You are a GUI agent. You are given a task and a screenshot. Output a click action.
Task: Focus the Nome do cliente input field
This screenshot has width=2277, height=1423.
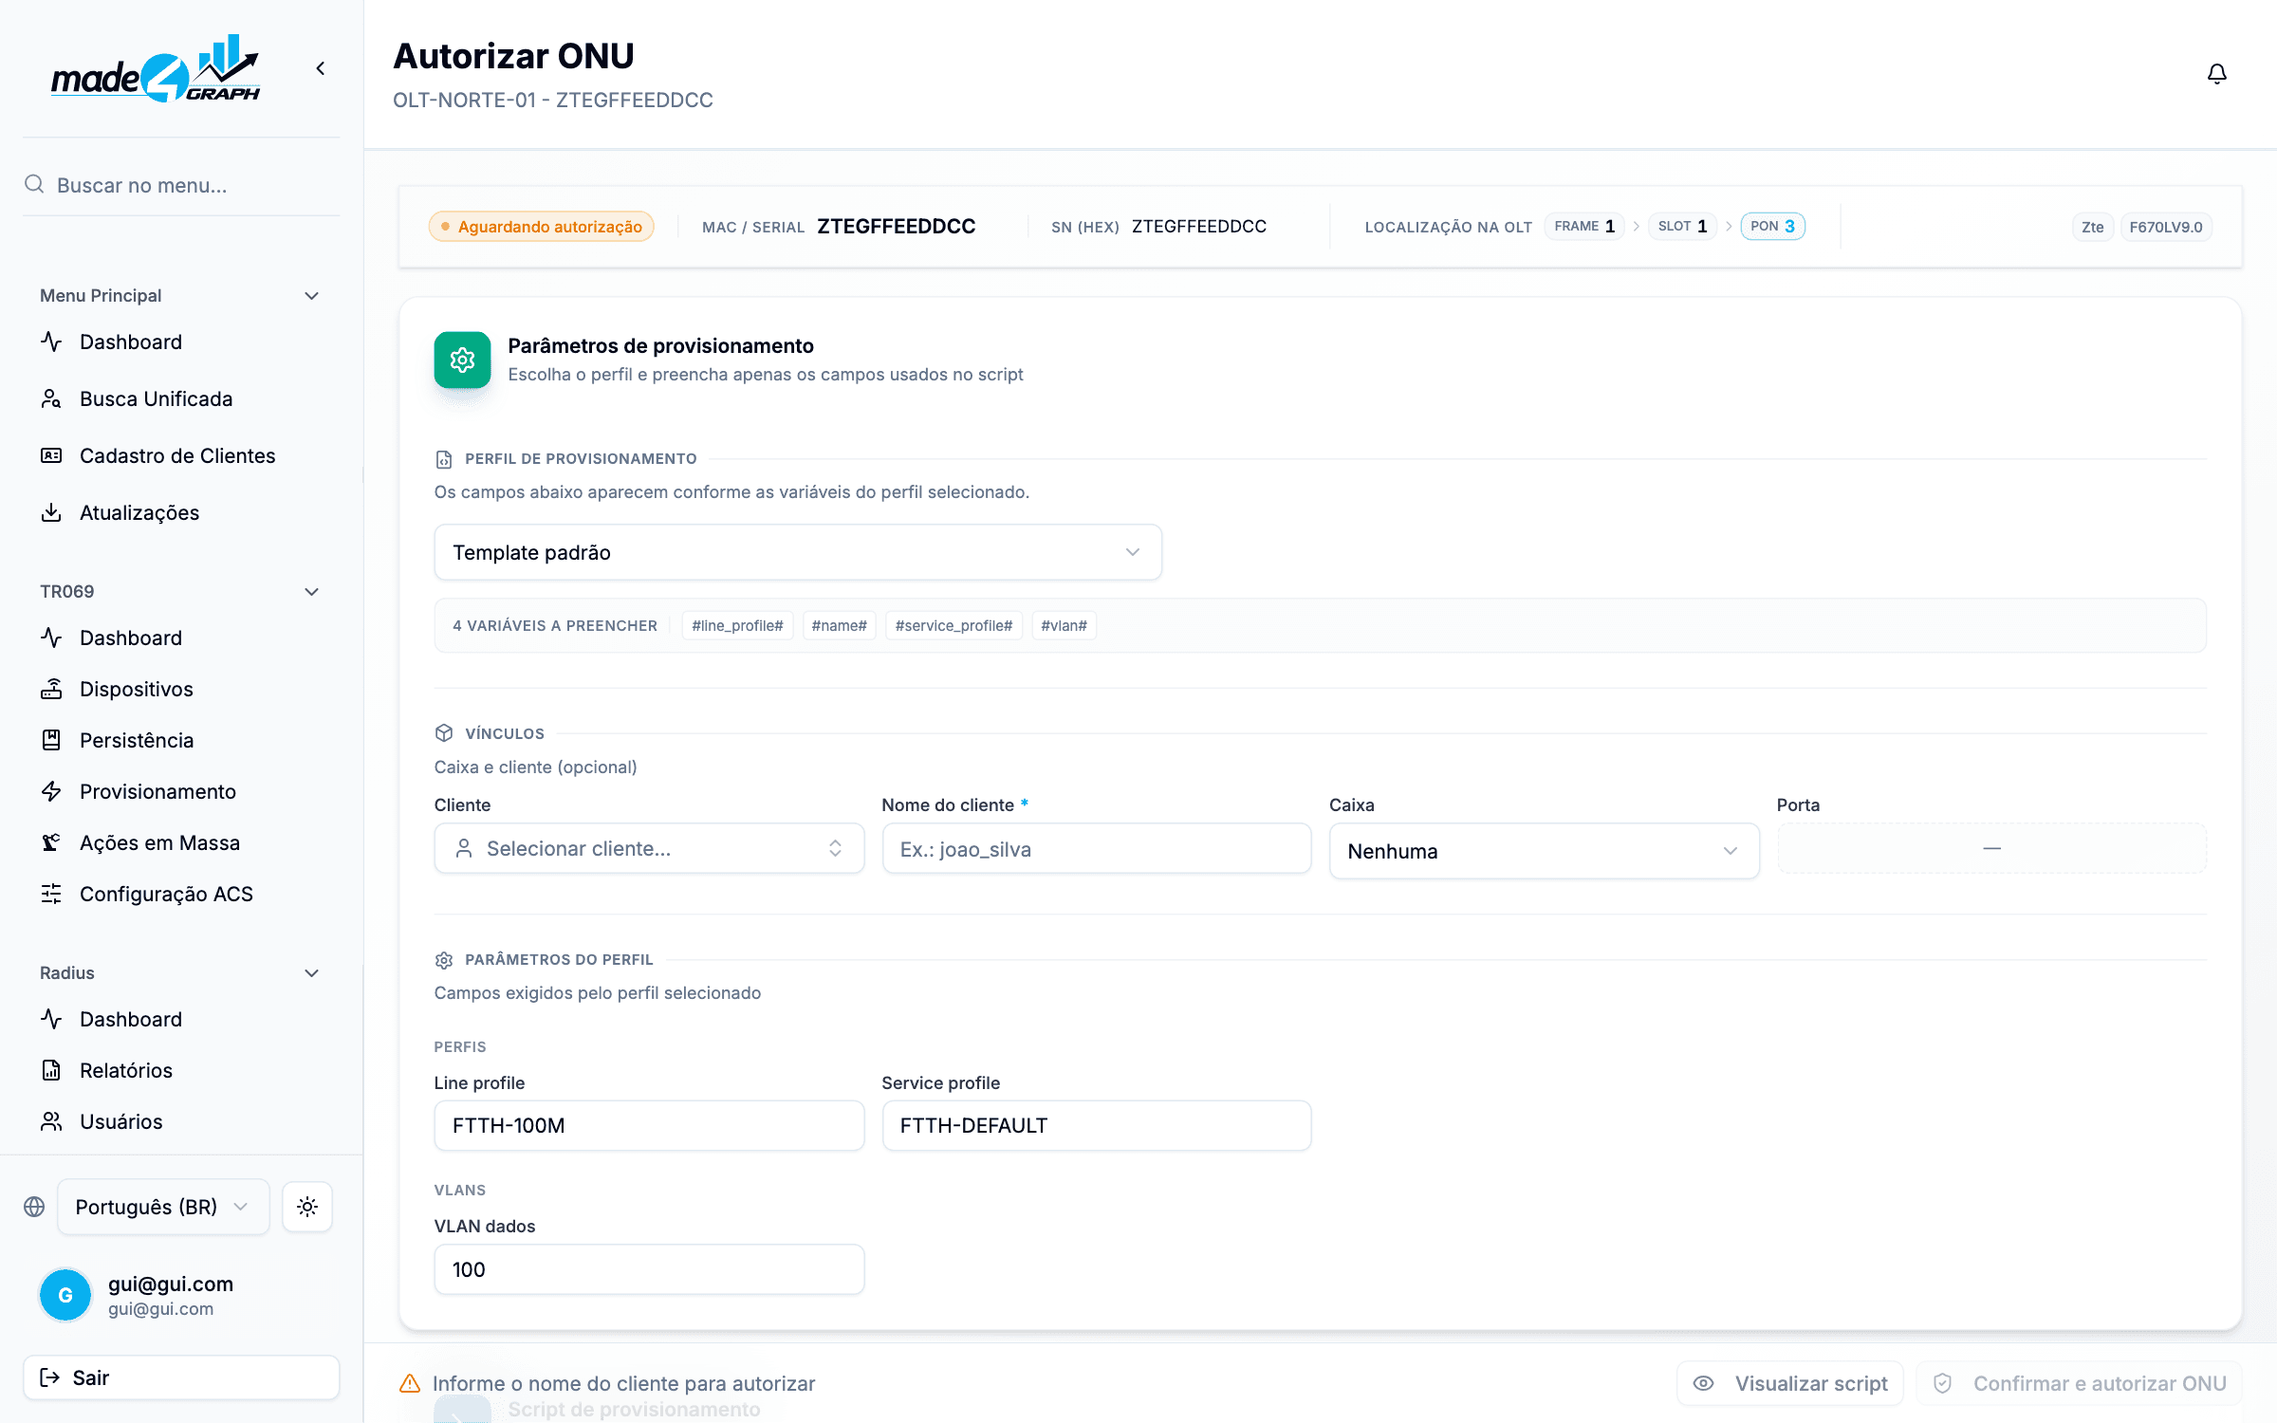tap(1097, 849)
